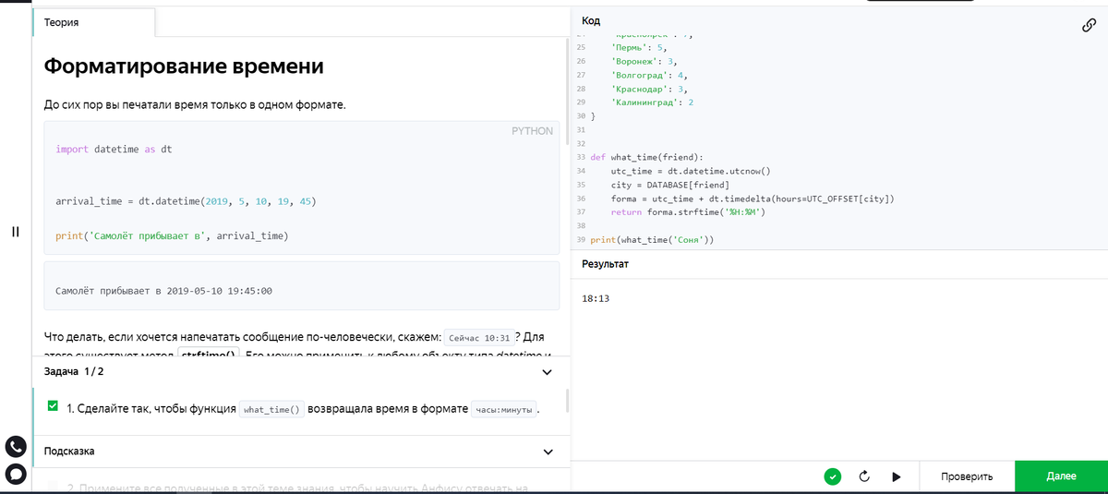Click arrival_time = dt.datetime sample line
The height and width of the screenshot is (494, 1108).
pos(187,200)
